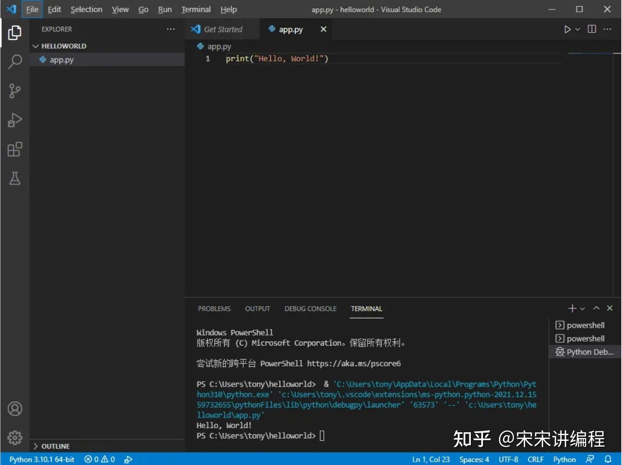Click the VS Code logo in title bar
This screenshot has width=622, height=465.
coord(11,9)
